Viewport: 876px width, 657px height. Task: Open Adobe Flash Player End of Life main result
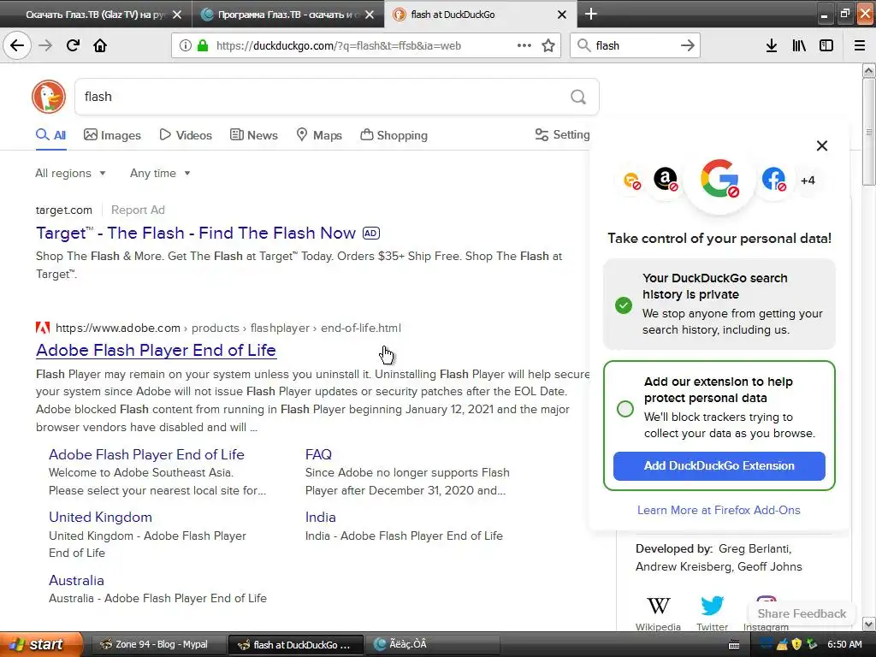point(156,350)
